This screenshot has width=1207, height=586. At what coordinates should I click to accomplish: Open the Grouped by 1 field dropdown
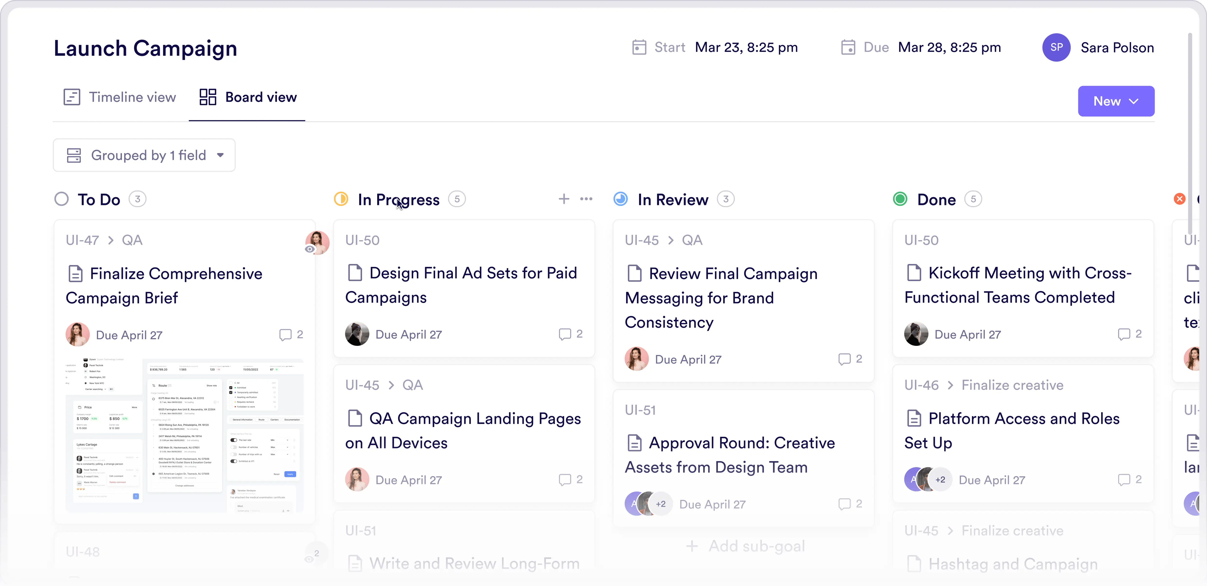click(x=144, y=155)
